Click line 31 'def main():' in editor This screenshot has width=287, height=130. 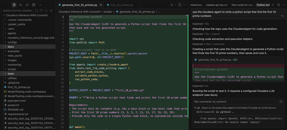coord(77,127)
